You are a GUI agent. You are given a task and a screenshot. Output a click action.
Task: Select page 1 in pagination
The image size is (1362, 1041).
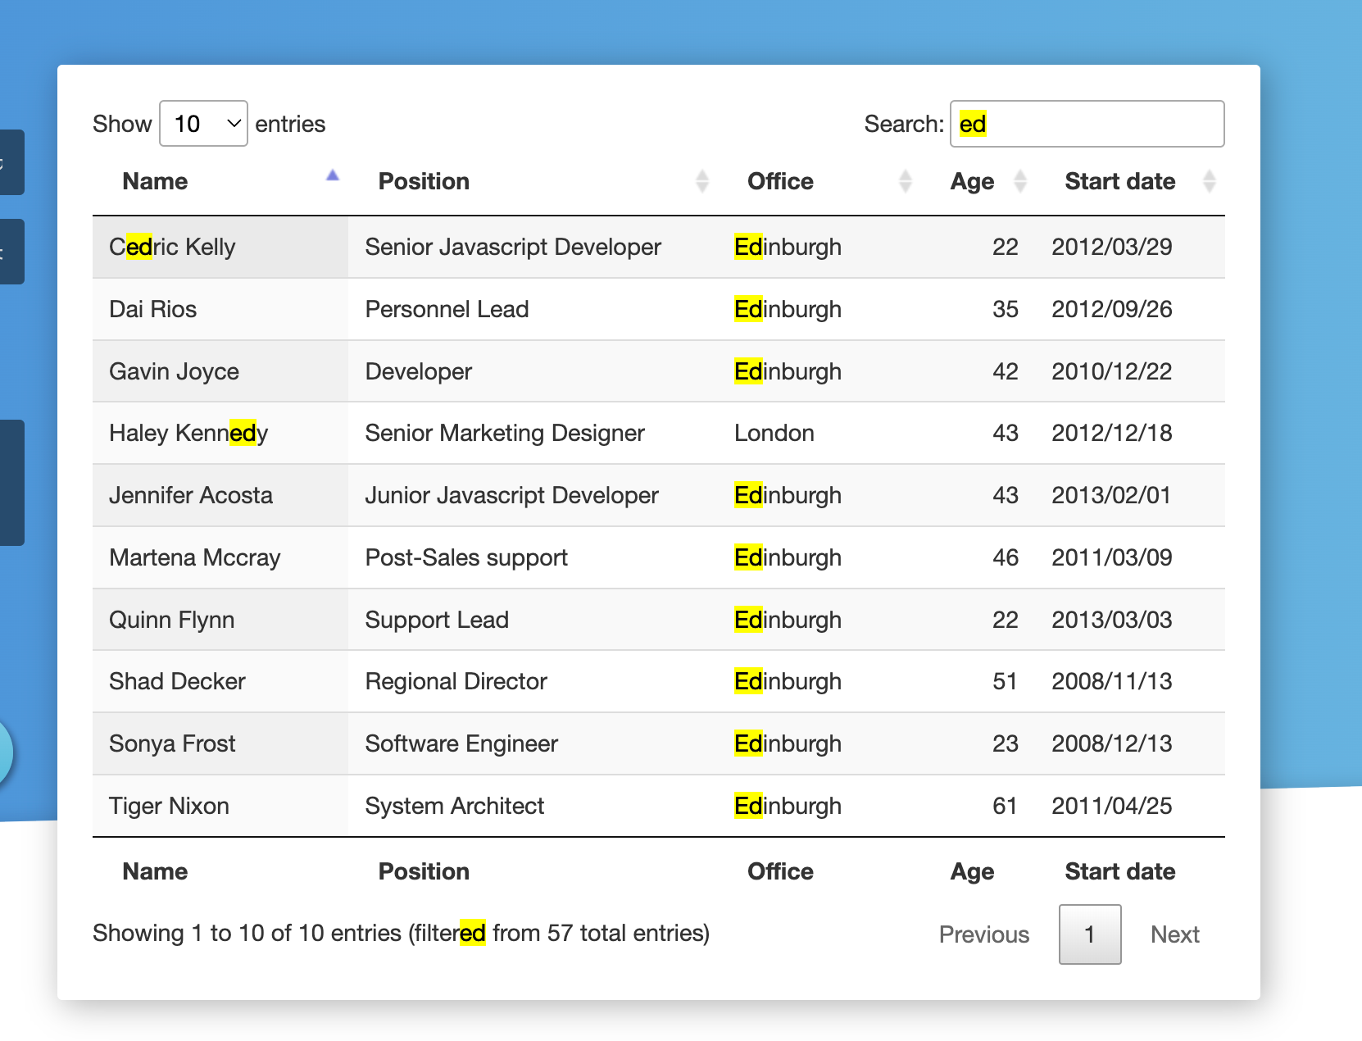coord(1090,934)
